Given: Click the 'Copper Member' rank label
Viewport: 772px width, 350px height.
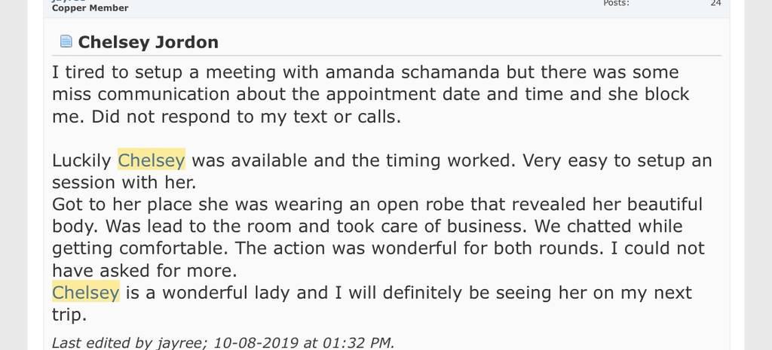Looking at the screenshot, I should pos(90,8).
